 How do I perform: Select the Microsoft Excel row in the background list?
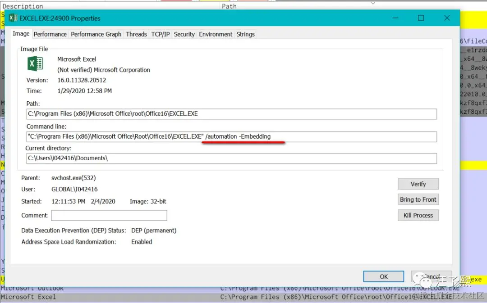(243, 297)
